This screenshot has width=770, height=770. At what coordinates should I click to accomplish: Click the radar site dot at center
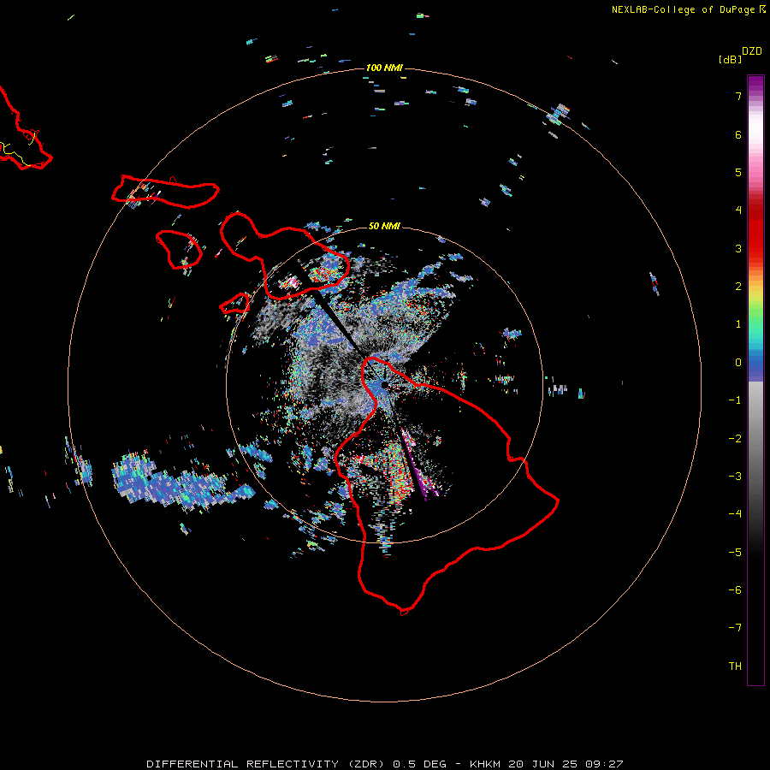tap(384, 385)
